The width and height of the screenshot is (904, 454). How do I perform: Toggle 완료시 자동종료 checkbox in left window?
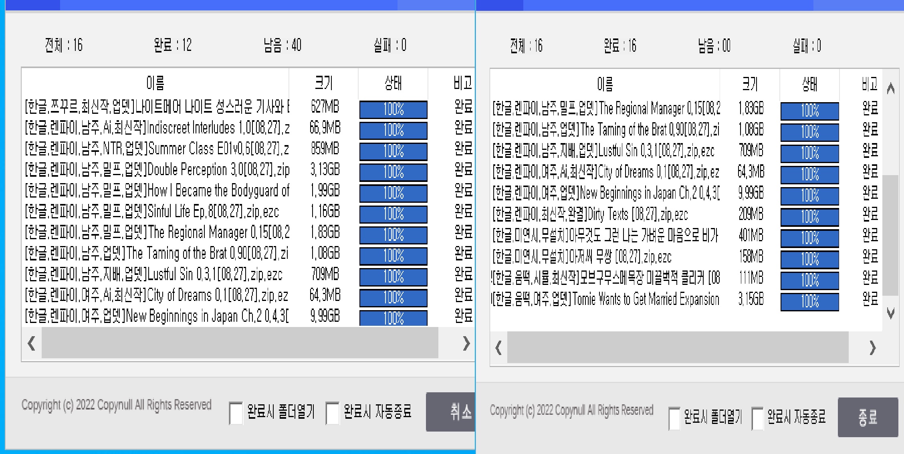[x=333, y=413]
